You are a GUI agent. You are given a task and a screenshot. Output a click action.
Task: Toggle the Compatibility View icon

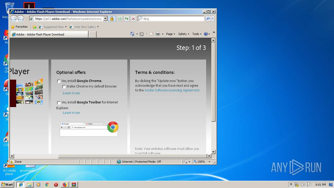pyautogui.click(x=120, y=19)
